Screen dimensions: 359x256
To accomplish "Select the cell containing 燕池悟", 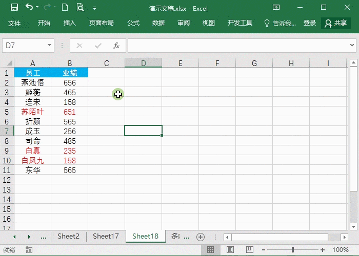I will (x=32, y=82).
